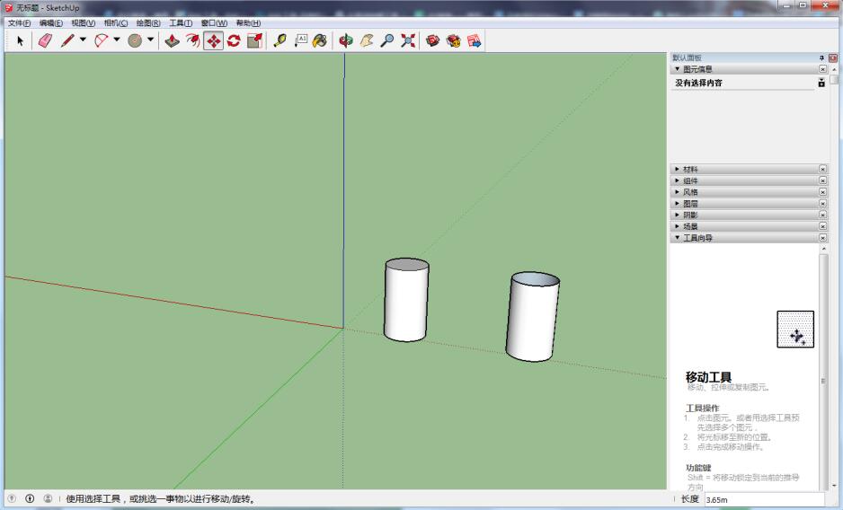Activate the Orbit camera tool
The height and width of the screenshot is (510, 843).
pyautogui.click(x=347, y=40)
